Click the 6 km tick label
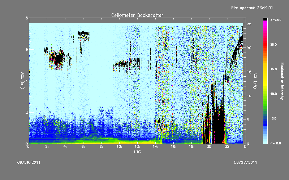289x180 pixels. 27,49
